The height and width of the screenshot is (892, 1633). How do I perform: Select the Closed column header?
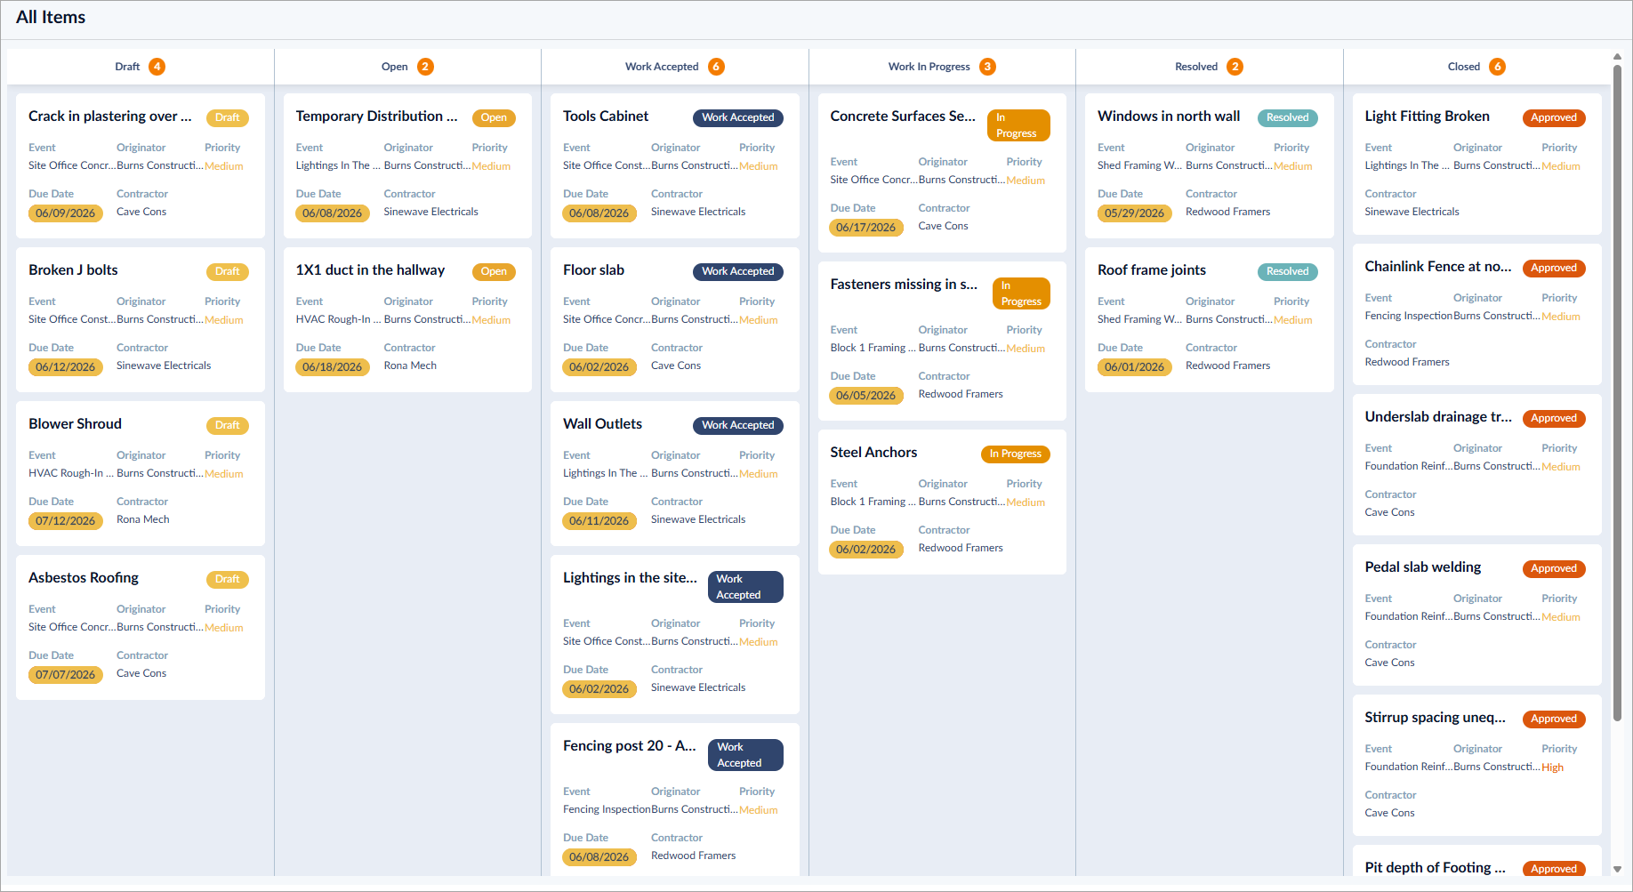(1476, 67)
